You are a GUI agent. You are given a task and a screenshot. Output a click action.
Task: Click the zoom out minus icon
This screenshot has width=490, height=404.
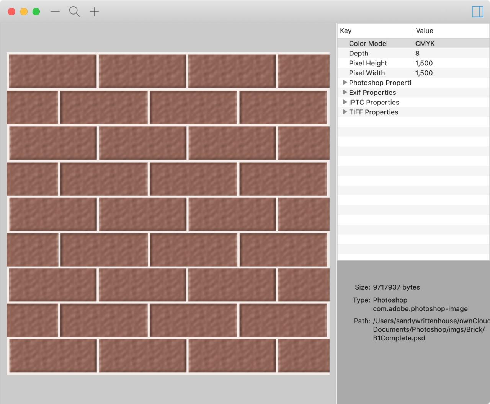[x=55, y=11]
